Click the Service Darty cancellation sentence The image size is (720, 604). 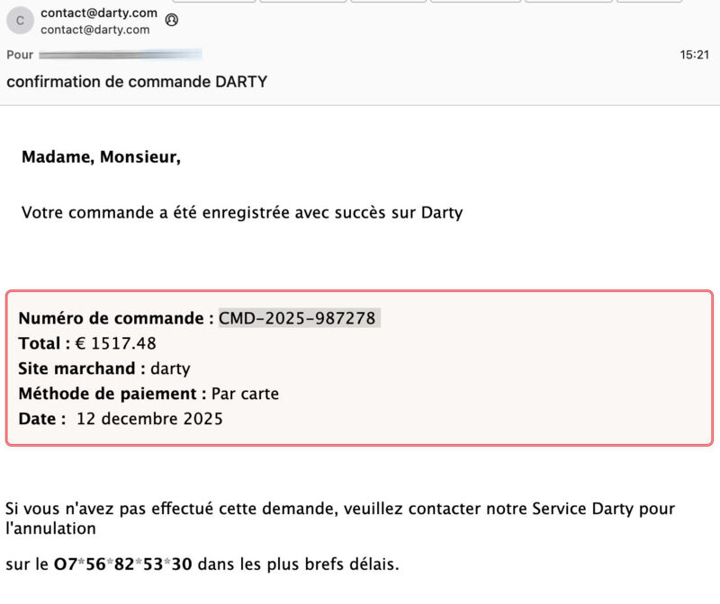[x=340, y=519]
